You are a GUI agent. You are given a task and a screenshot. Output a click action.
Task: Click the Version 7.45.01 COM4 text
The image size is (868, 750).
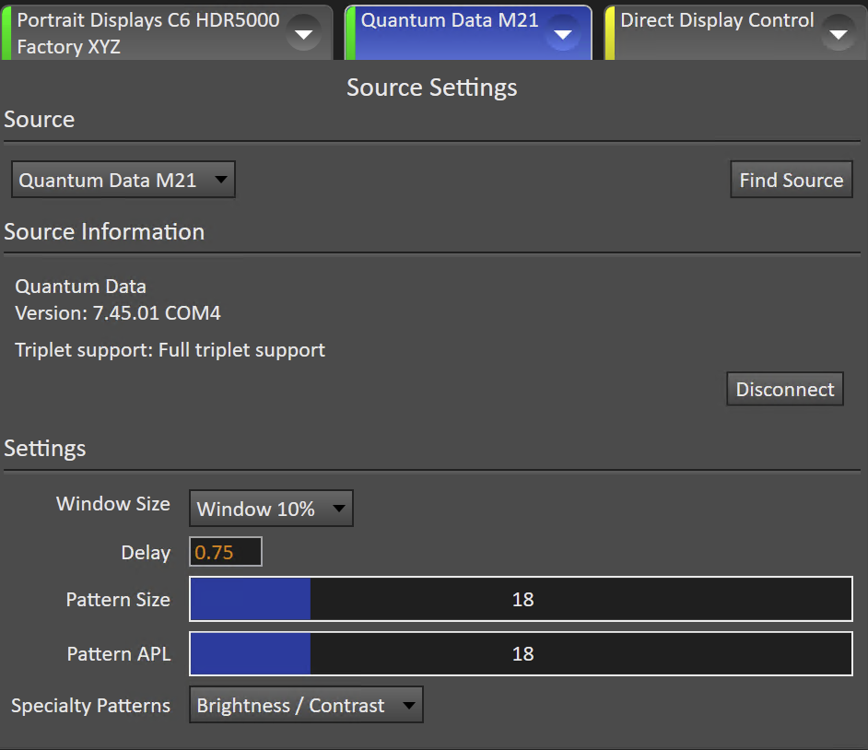tap(118, 313)
